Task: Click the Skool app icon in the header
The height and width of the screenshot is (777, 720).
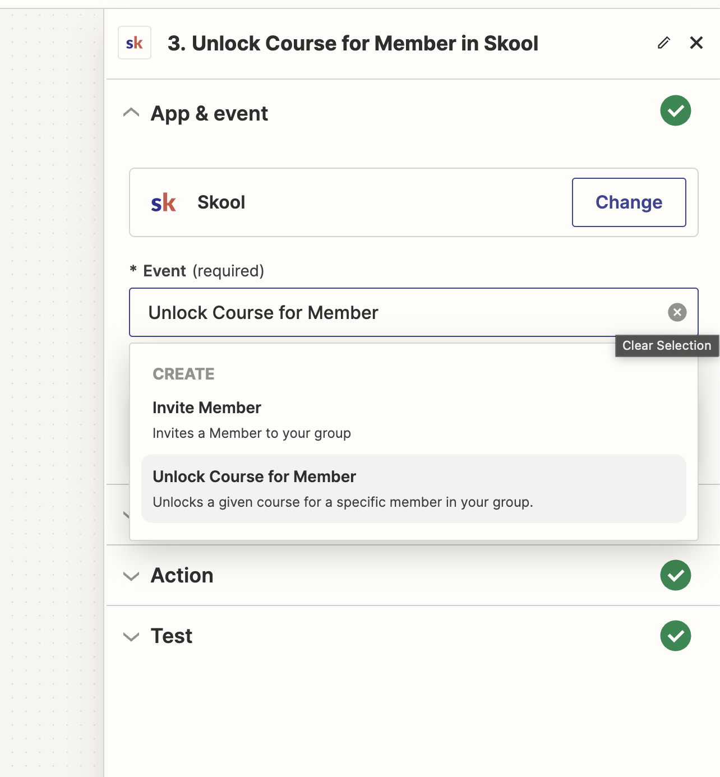Action: coord(134,43)
